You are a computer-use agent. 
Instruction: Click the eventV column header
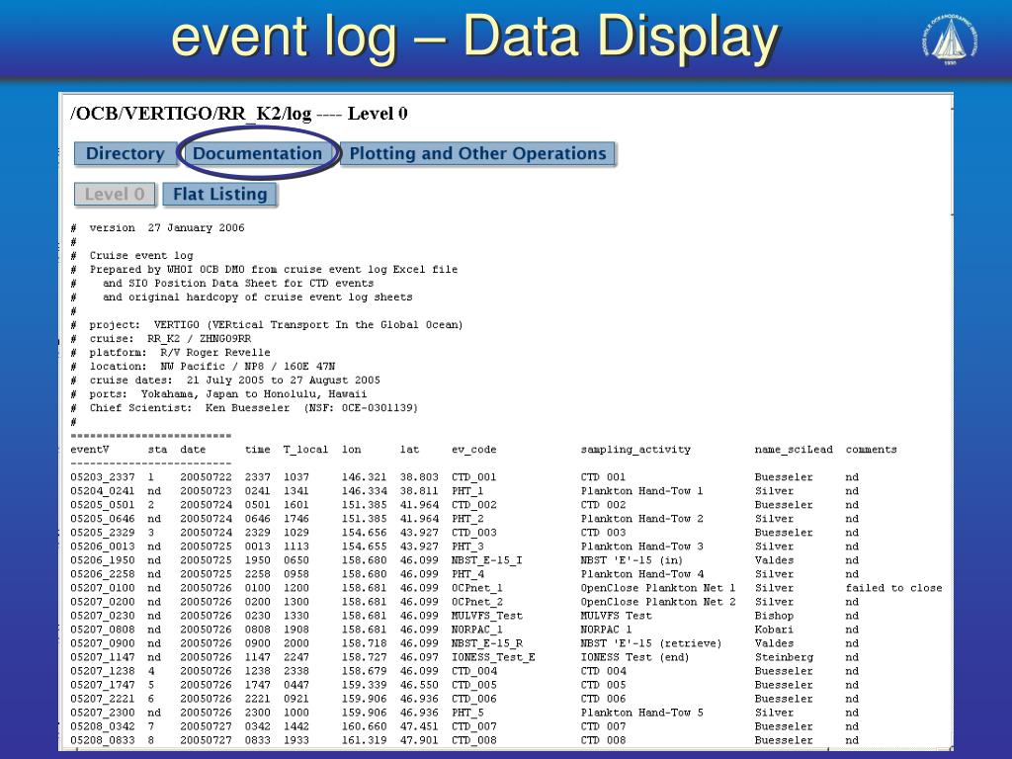[90, 450]
